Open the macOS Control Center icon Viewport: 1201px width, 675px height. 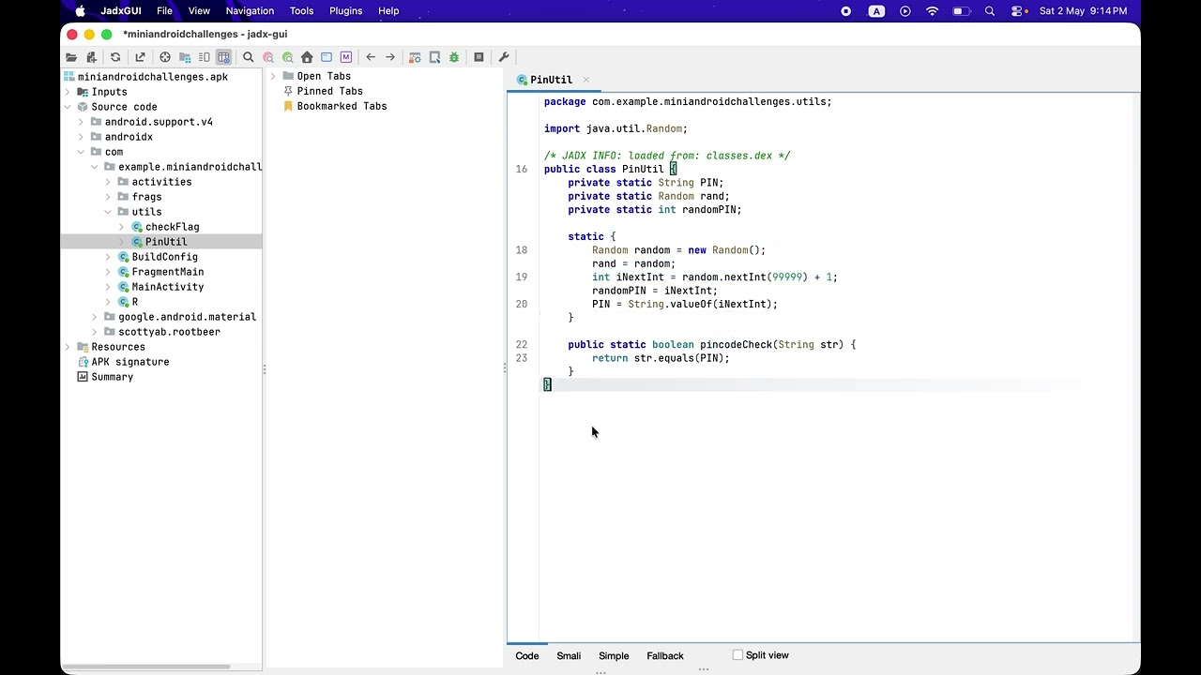coord(1018,11)
